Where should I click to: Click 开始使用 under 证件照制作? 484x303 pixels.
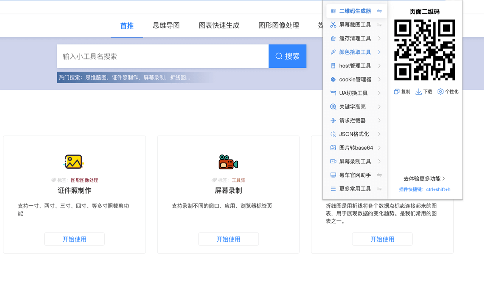74,239
